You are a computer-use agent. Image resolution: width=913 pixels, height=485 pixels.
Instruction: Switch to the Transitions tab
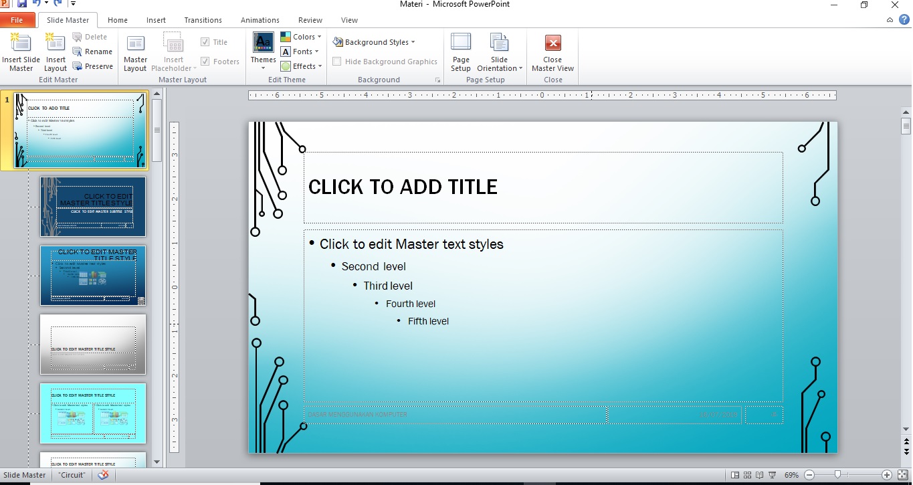[x=203, y=20]
